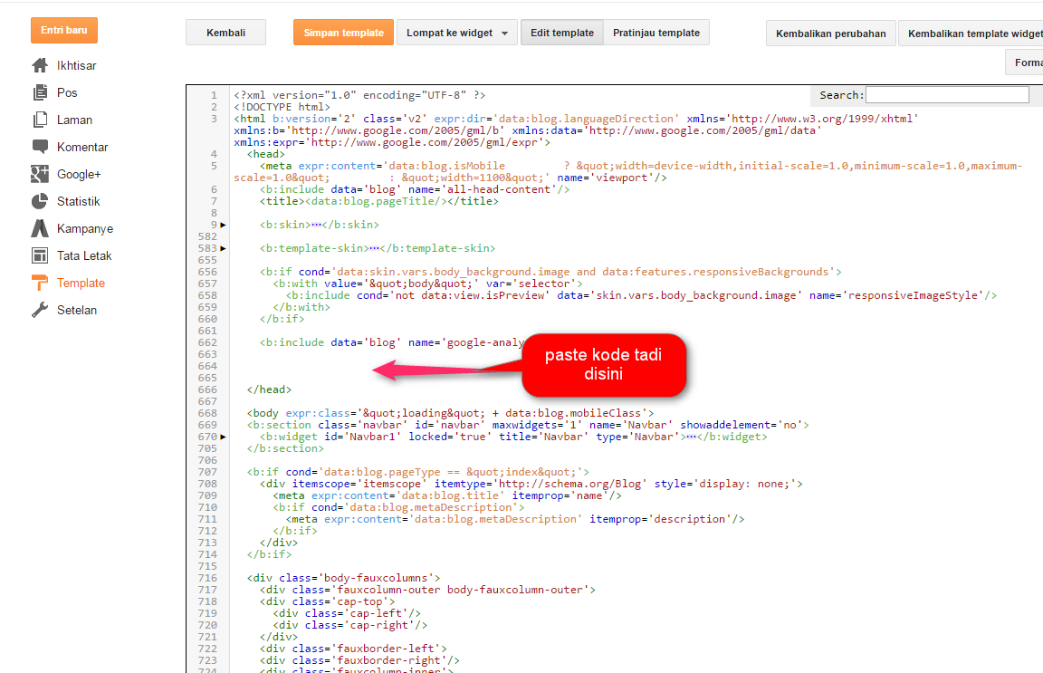
Task: Click the meta itemprop='description' line
Action: click(515, 519)
